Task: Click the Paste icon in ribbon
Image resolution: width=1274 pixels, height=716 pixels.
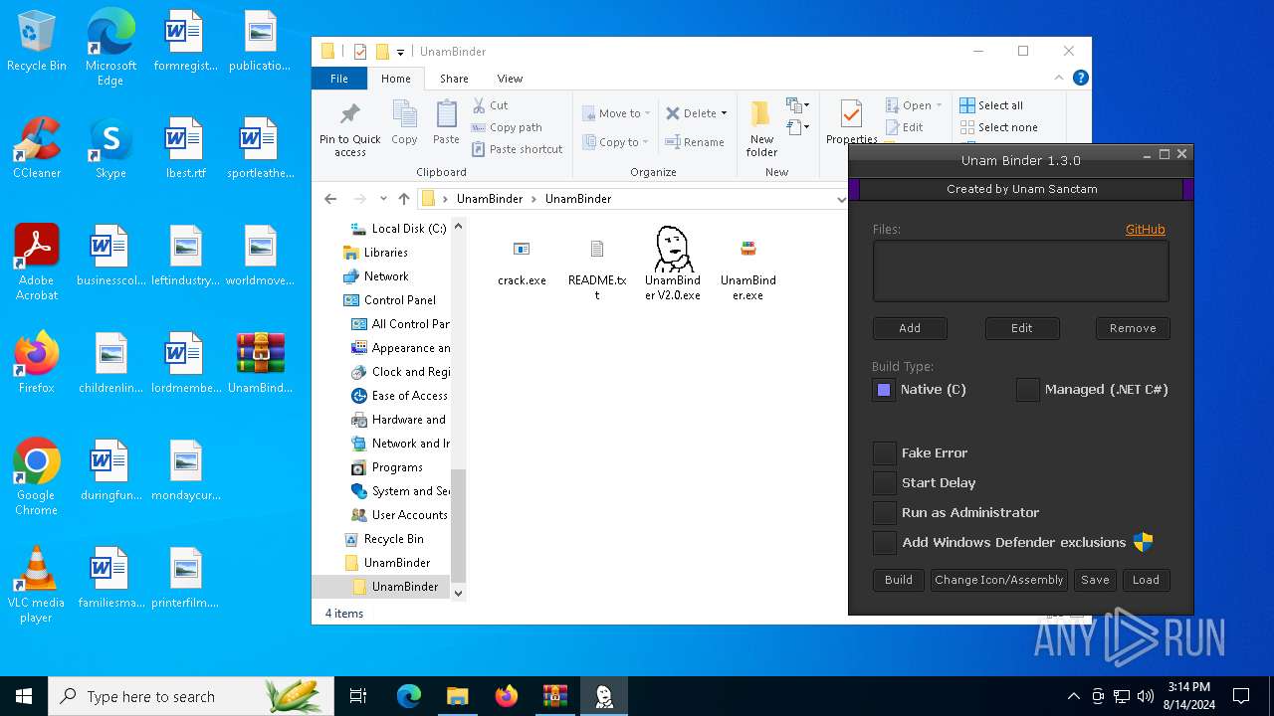Action: click(446, 113)
